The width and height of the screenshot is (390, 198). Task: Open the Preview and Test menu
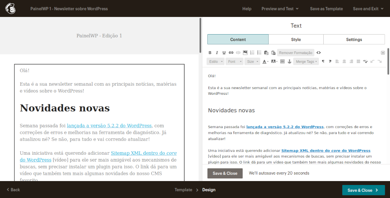280,9
